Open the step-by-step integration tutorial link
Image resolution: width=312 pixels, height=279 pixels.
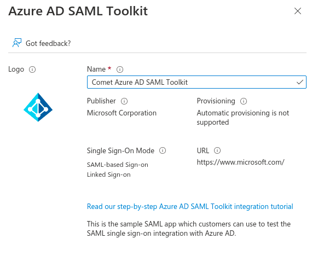click(190, 206)
